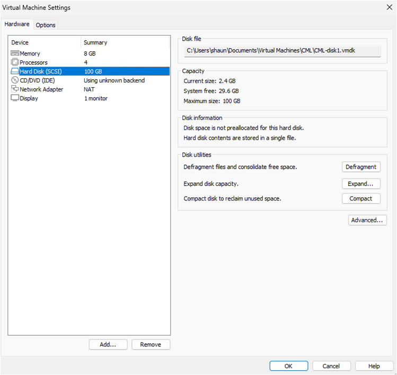The height and width of the screenshot is (375, 397).
Task: Select the Hardware tab
Action: point(17,24)
